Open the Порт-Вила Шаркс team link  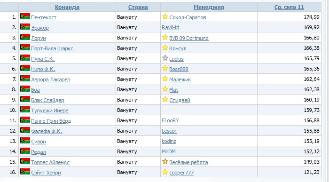[x=52, y=48]
